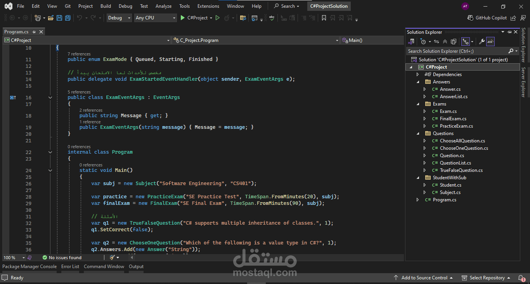Expand the Program.cs node in Solution Explorer
The height and width of the screenshot is (284, 530).
click(x=418, y=200)
